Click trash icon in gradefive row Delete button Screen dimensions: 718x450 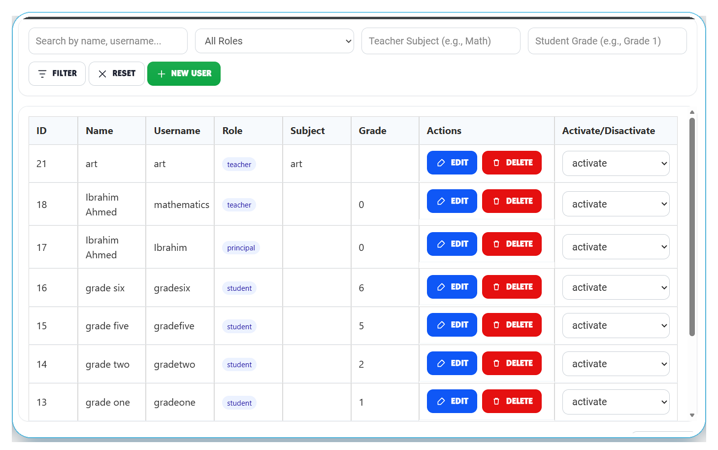496,325
